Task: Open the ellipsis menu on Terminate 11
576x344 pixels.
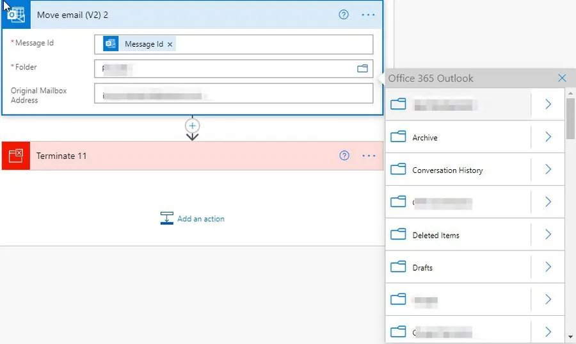Action: 368,156
